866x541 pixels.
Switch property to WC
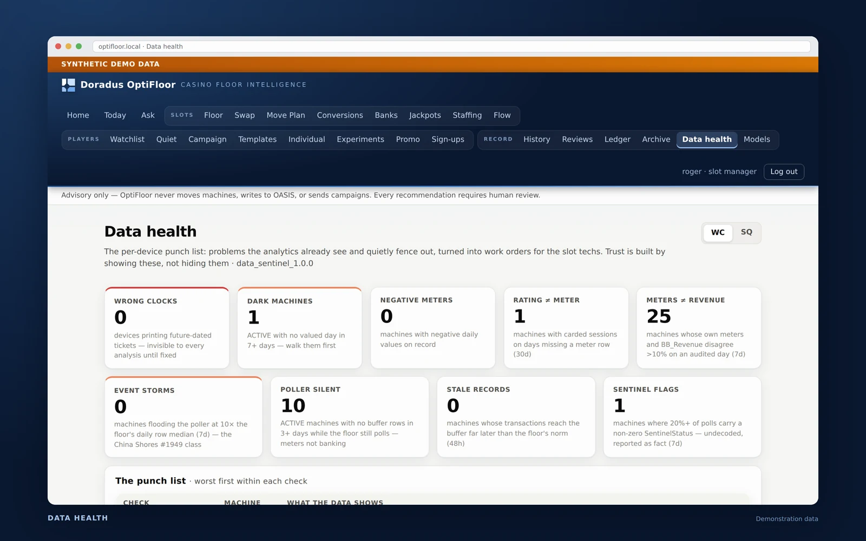pos(718,233)
